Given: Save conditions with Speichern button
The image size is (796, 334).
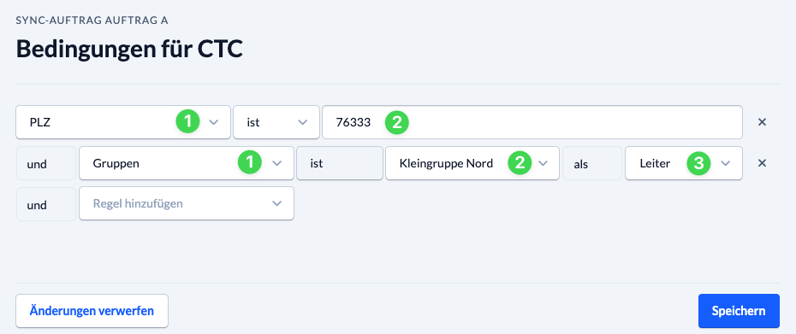Looking at the screenshot, I should [x=739, y=311].
